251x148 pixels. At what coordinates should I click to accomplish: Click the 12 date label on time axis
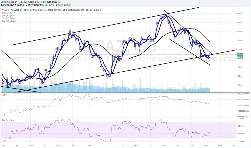(123, 146)
